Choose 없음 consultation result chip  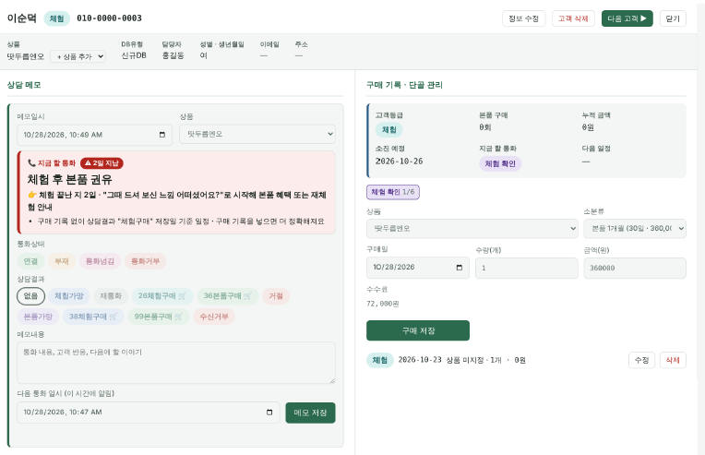pos(30,296)
